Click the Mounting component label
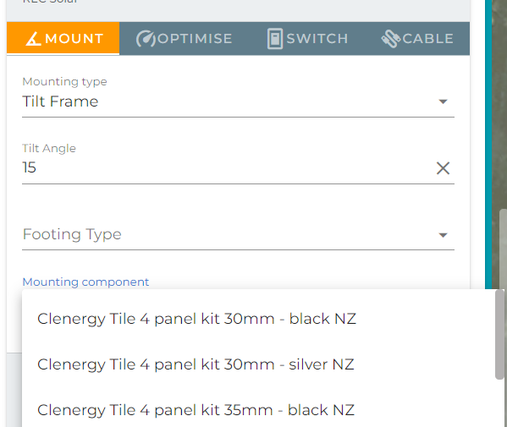The height and width of the screenshot is (427, 507). click(x=85, y=282)
